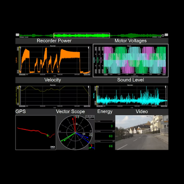Click the start time label under Recorder Power graph
Screen dimensions: 184x184
pyautogui.click(x=22, y=75)
